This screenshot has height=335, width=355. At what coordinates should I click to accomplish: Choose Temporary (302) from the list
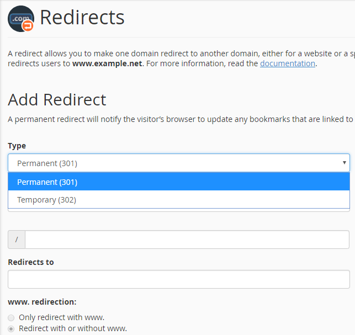(x=179, y=200)
